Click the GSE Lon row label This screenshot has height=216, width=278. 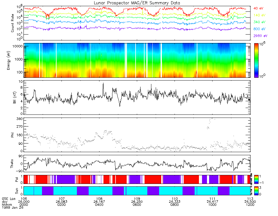tap(9, 199)
